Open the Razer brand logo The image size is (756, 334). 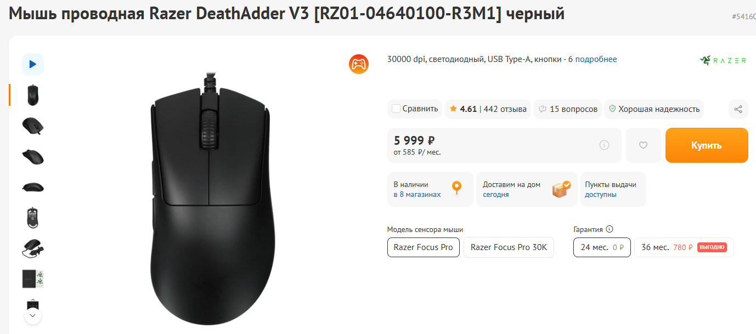click(x=723, y=60)
